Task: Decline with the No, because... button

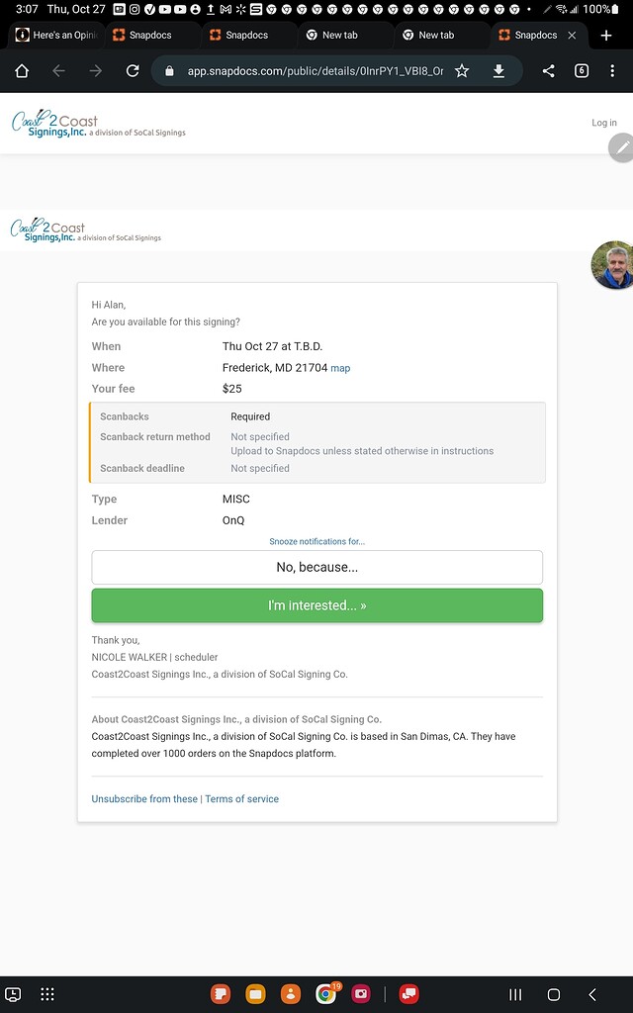Action: click(316, 567)
